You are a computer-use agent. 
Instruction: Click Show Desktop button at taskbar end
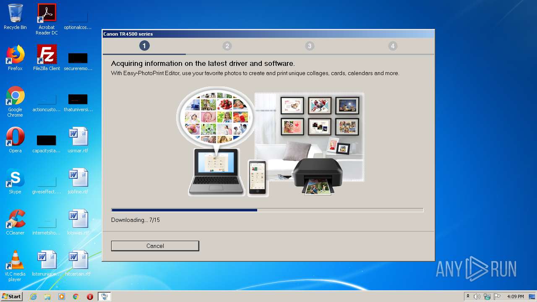532,297
